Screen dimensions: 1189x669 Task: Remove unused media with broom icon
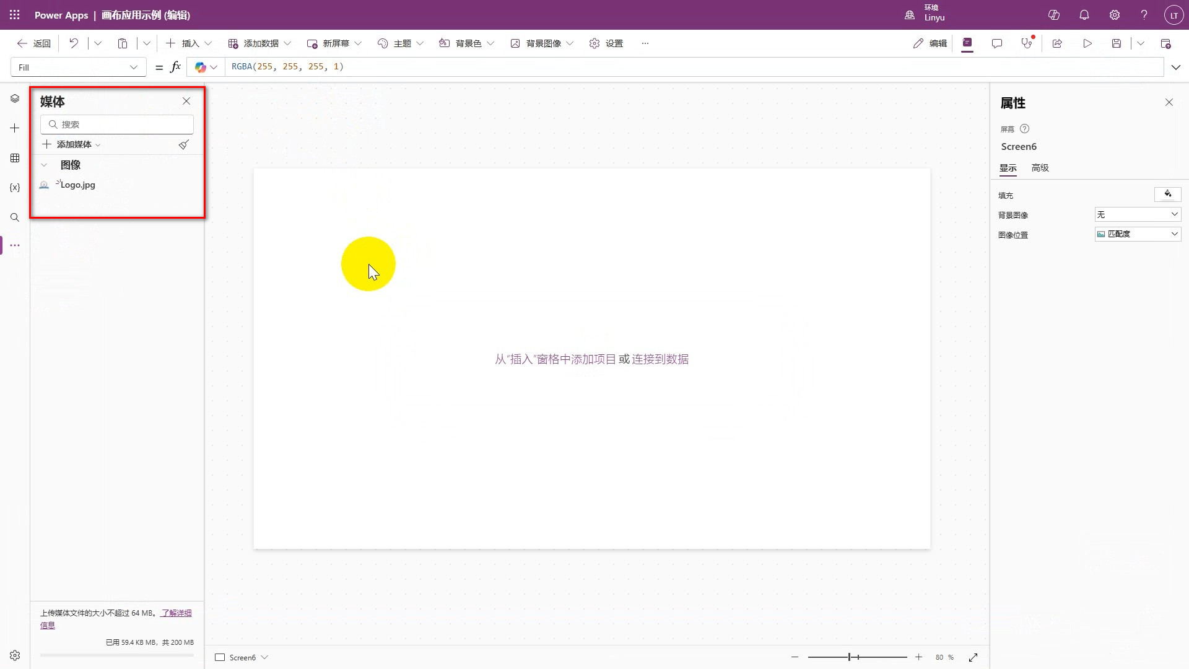pyautogui.click(x=183, y=144)
